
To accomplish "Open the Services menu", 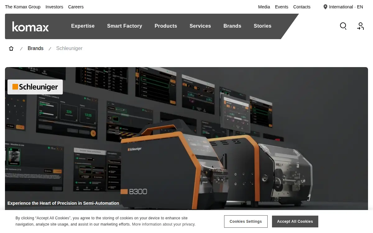I will [x=200, y=26].
